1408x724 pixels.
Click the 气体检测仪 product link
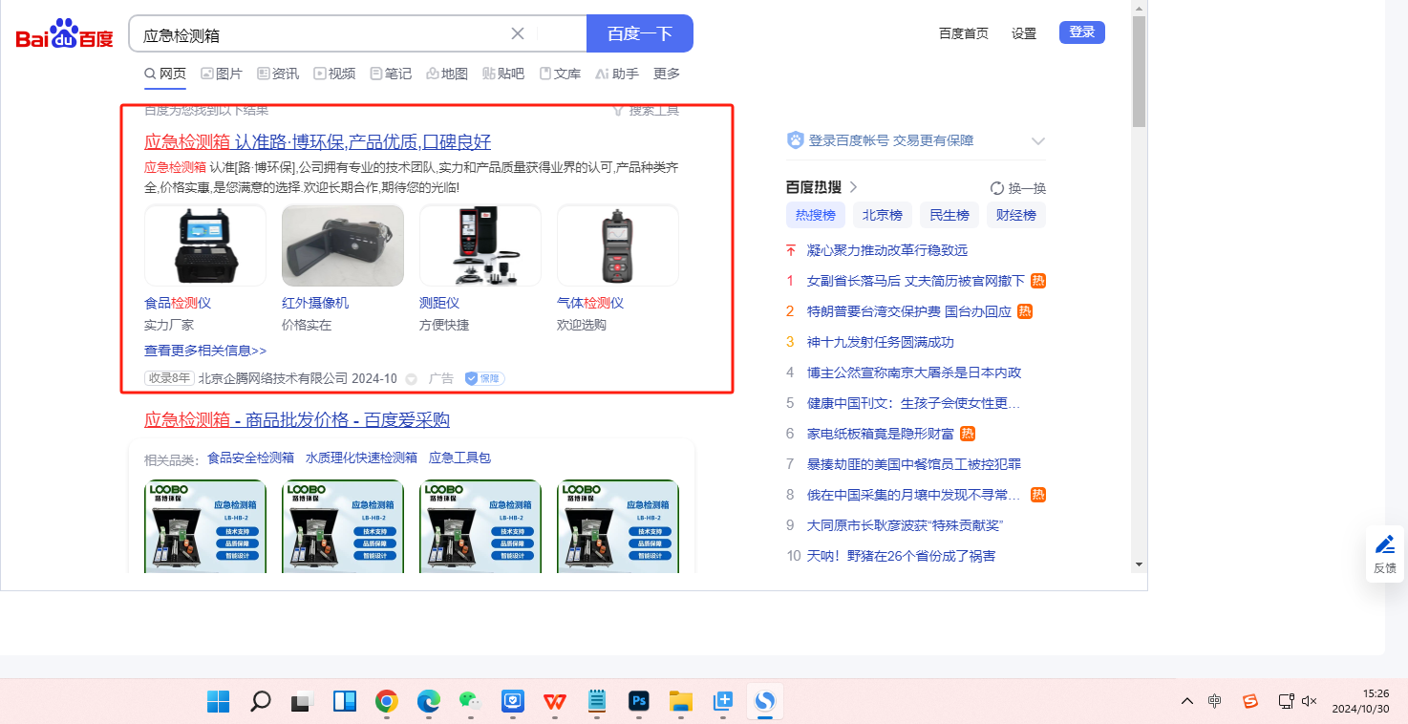(x=590, y=303)
